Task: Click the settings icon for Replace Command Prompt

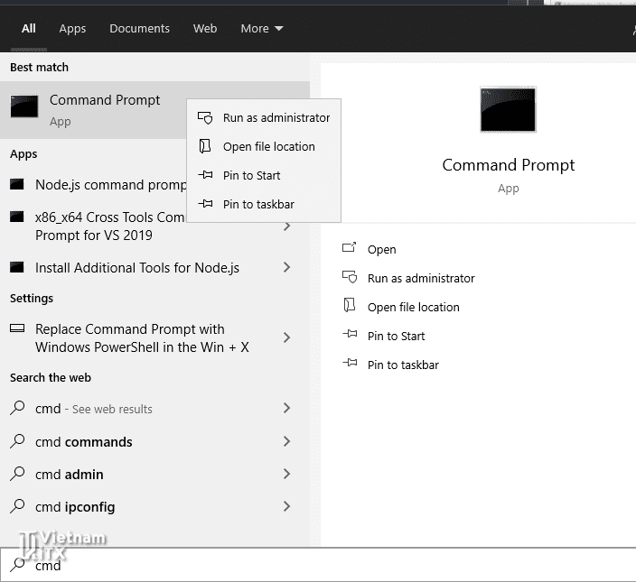Action: point(16,329)
